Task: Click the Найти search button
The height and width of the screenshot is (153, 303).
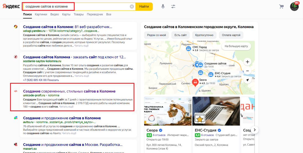Action: click(144, 7)
